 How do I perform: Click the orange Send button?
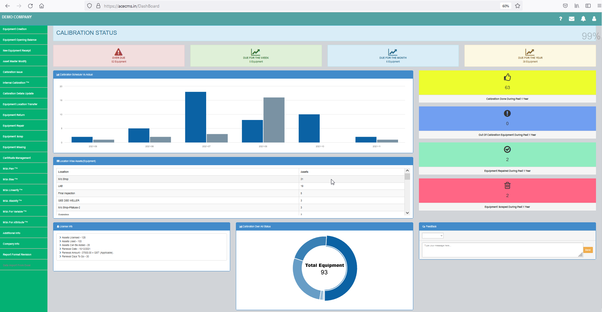point(588,250)
